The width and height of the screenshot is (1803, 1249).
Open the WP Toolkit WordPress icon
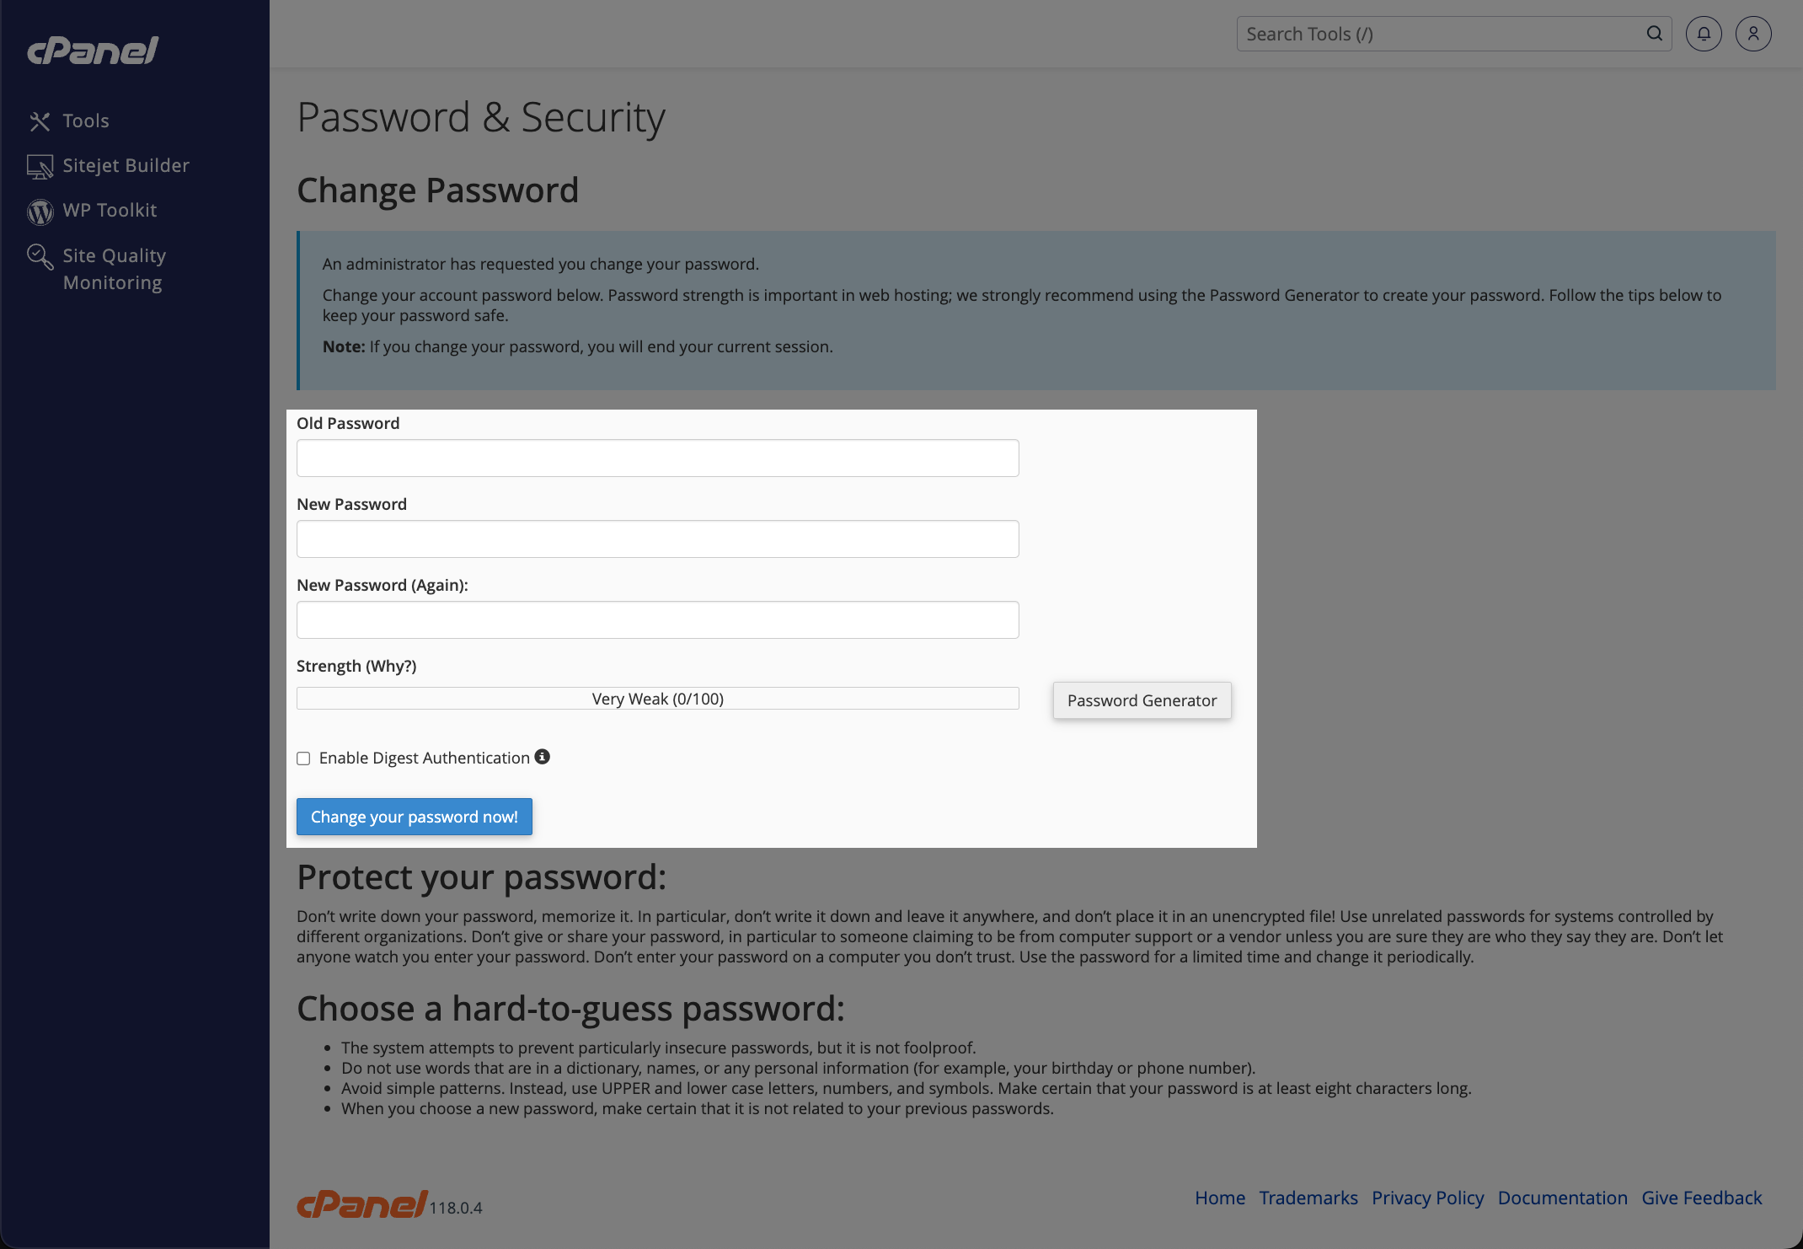(40, 212)
